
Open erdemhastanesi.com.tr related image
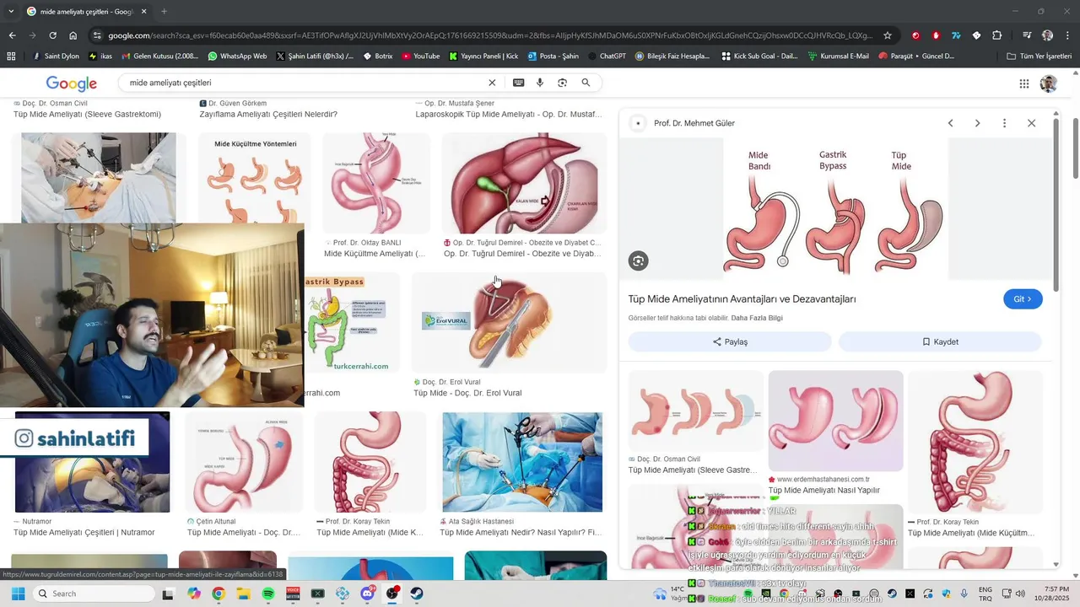click(x=835, y=421)
